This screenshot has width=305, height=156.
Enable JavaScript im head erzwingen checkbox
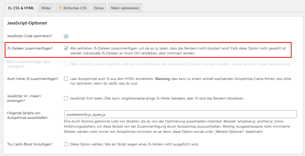click(66, 98)
